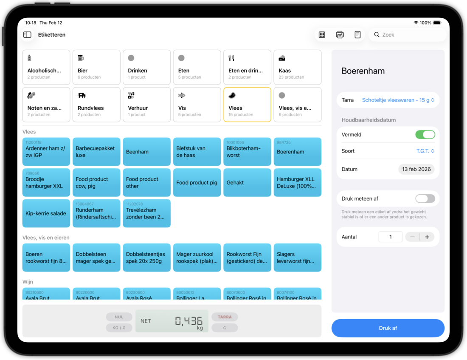This screenshot has height=360, width=467.
Task: Switch to the Eten category
Action: pos(197,67)
